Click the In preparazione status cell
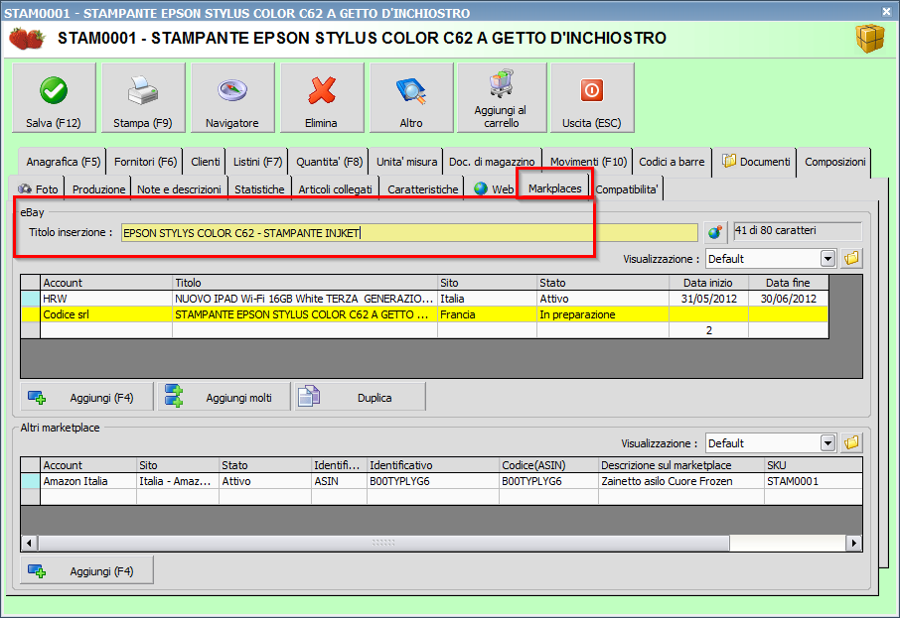The image size is (900, 618). [603, 314]
